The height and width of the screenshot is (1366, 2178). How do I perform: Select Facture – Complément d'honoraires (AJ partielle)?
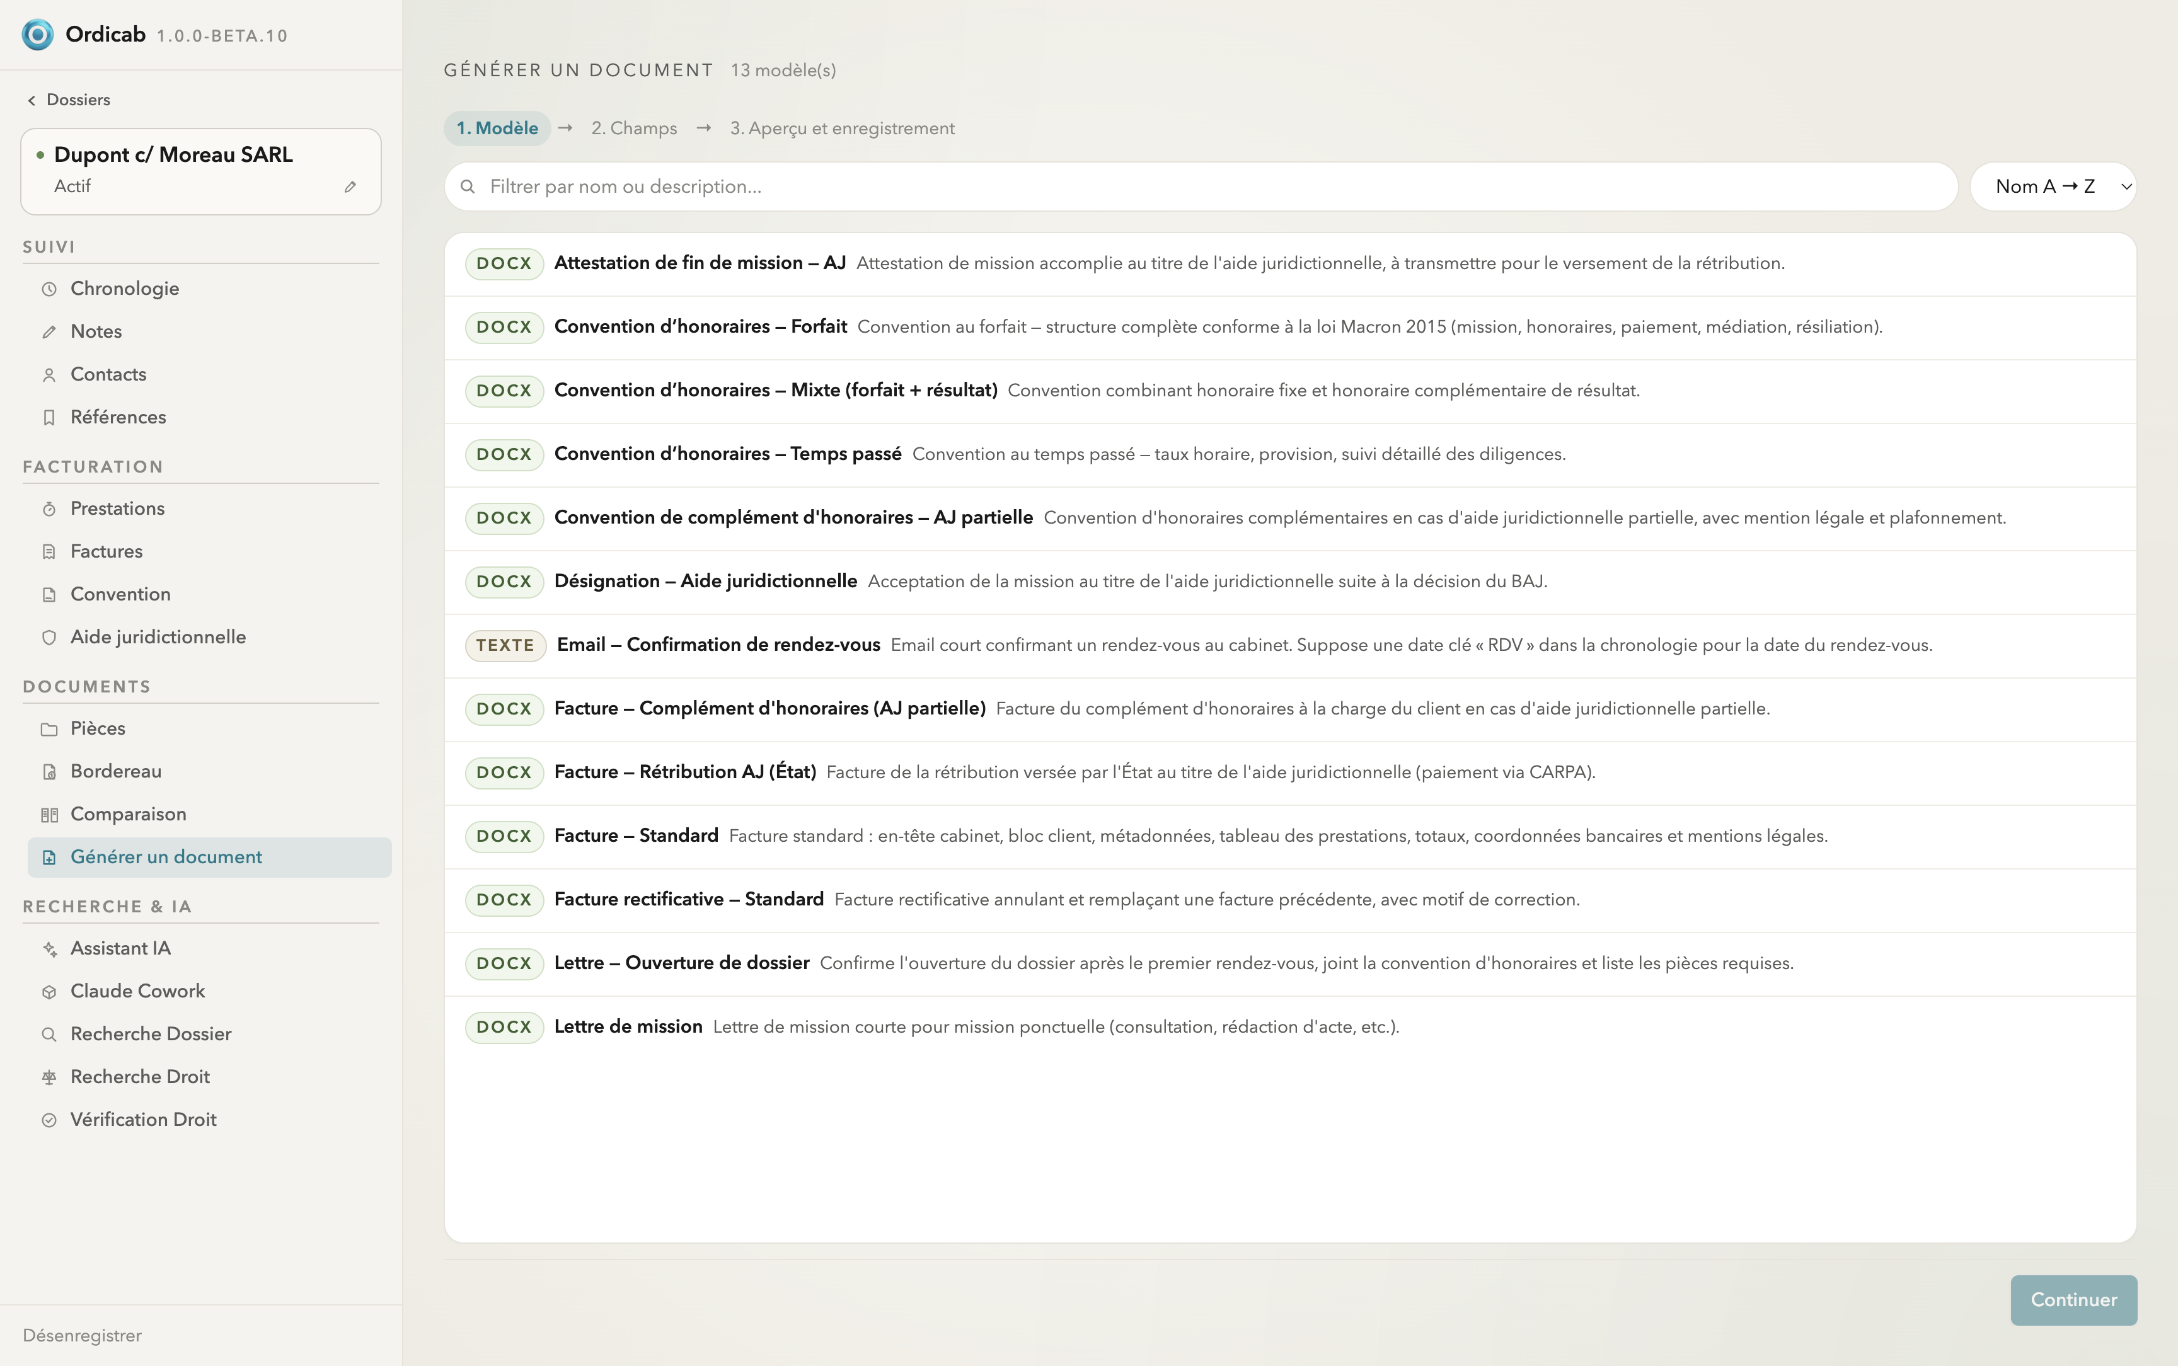[1290, 709]
